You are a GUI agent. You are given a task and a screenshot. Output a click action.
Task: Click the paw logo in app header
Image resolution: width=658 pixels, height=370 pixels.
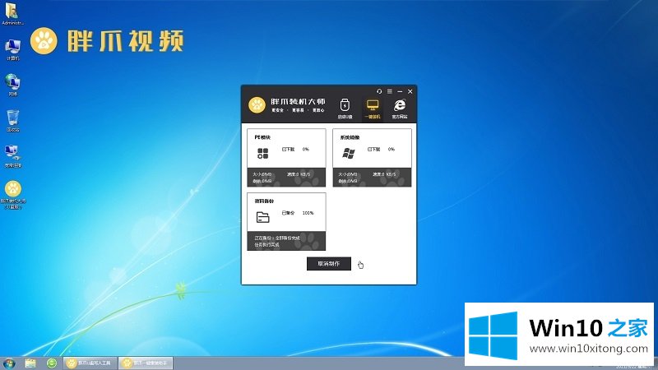(x=258, y=105)
